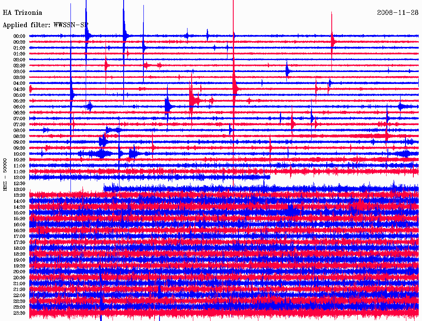Select the 13:30 time row label
The image size is (422, 321).
[x=19, y=195]
